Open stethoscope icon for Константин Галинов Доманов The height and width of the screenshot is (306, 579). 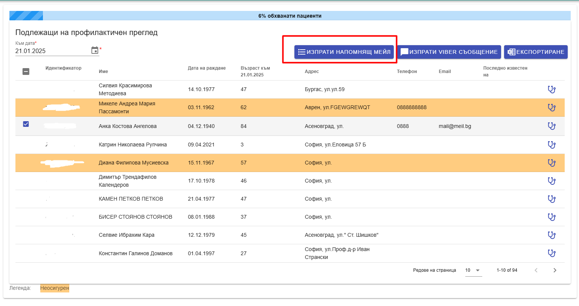[x=552, y=253]
